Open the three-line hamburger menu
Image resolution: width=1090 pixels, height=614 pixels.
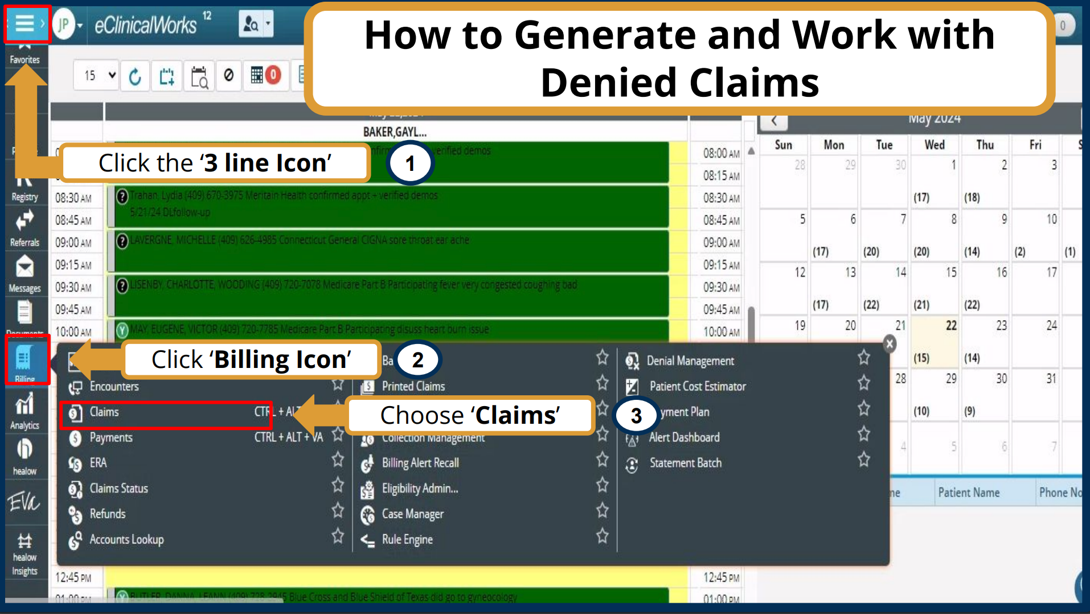coord(24,24)
